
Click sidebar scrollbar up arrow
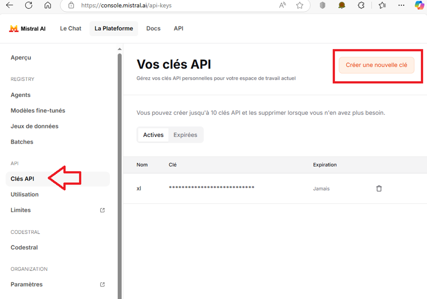pyautogui.click(x=120, y=49)
